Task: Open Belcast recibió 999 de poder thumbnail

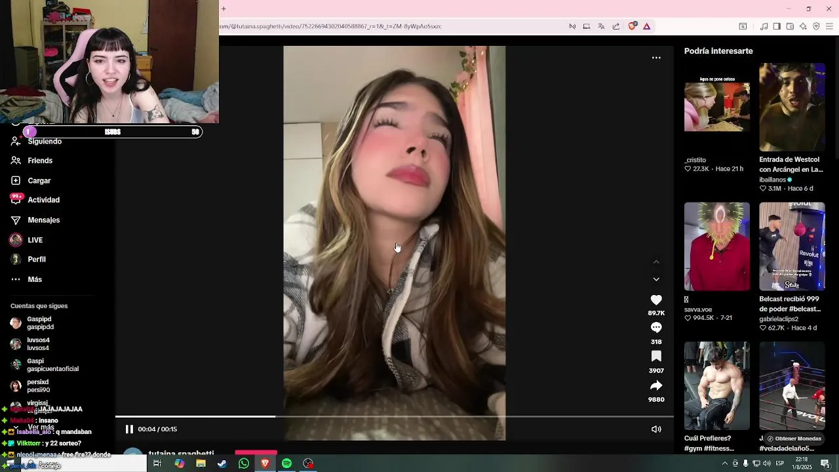Action: [x=792, y=246]
